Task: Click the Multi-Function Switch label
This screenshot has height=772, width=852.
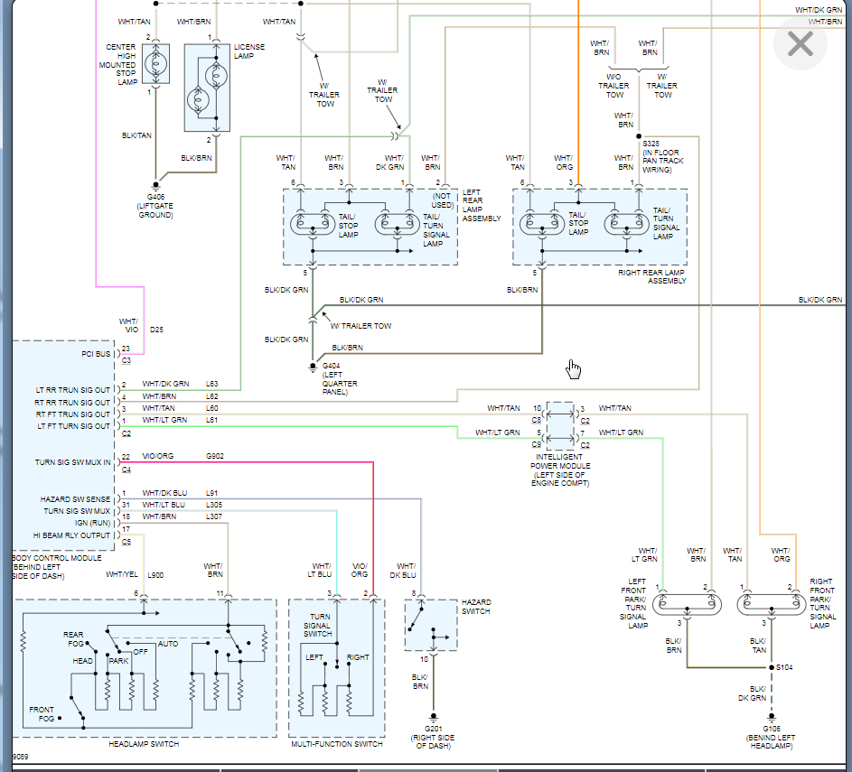Action: pyautogui.click(x=337, y=744)
